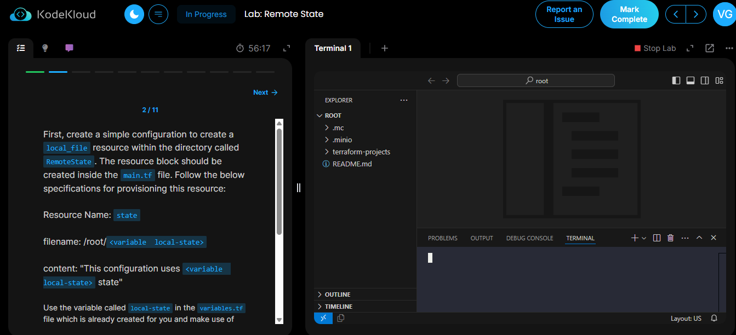The image size is (736, 335).
Task: Open the Customize Layout icon
Action: 720,80
